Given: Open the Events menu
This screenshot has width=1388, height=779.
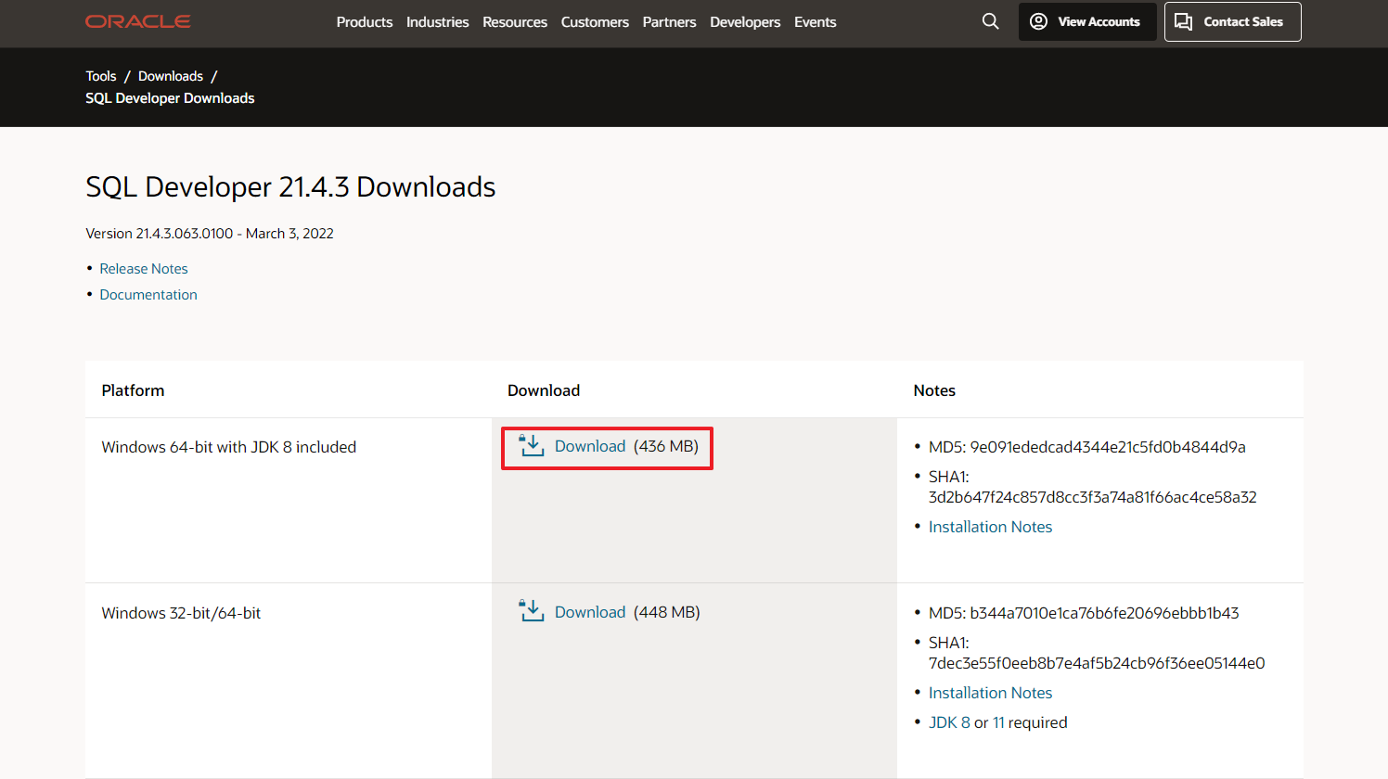Looking at the screenshot, I should (816, 22).
